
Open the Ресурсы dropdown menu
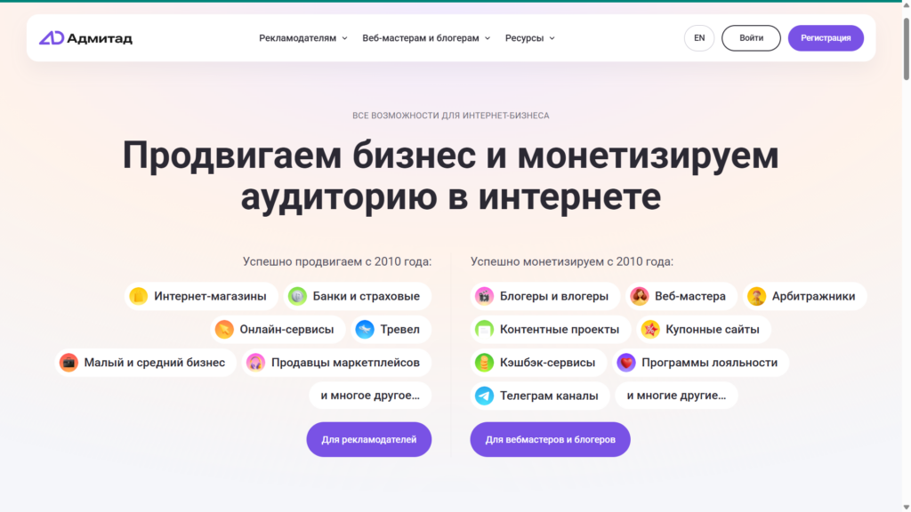(x=529, y=38)
